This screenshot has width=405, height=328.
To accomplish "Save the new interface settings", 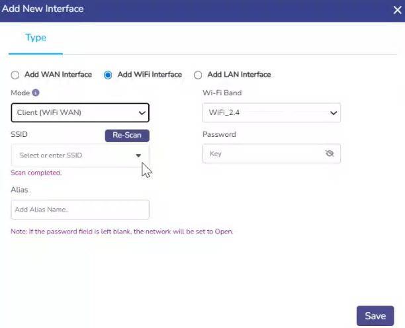I will (375, 316).
